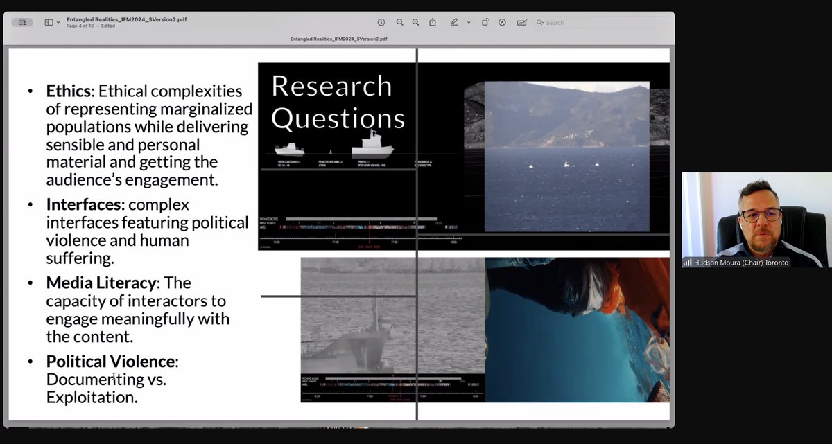Toggle visibility of the markup toolbar
The height and width of the screenshot is (444, 832).
point(456,22)
